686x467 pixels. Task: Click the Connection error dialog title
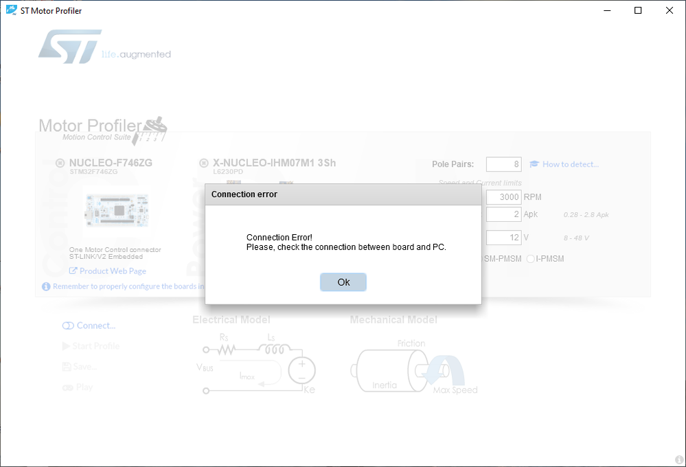tap(244, 194)
